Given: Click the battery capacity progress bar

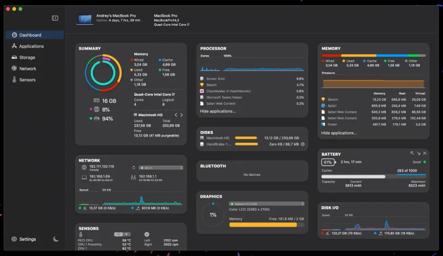Looking at the screenshot, I should [373, 177].
